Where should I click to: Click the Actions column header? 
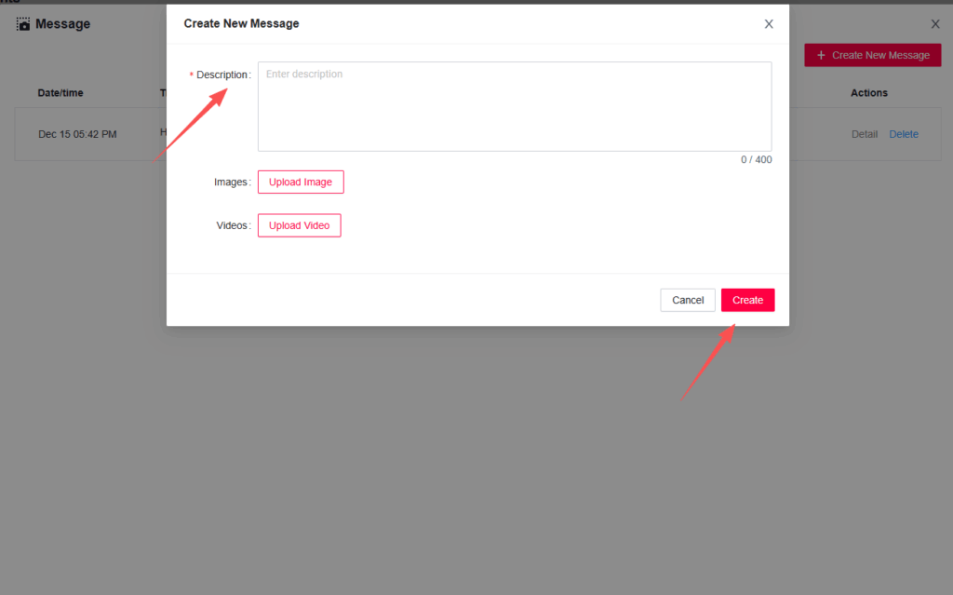(868, 93)
